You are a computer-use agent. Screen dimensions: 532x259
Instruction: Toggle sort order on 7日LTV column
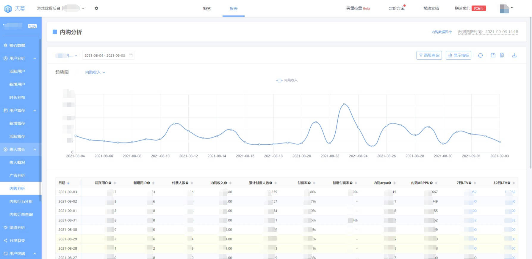[x=475, y=183]
